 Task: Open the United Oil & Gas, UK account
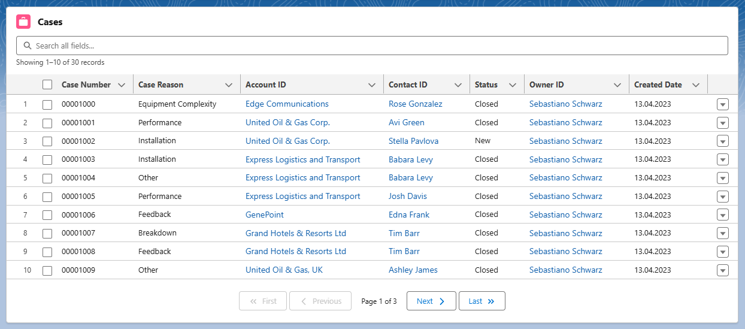(x=284, y=270)
